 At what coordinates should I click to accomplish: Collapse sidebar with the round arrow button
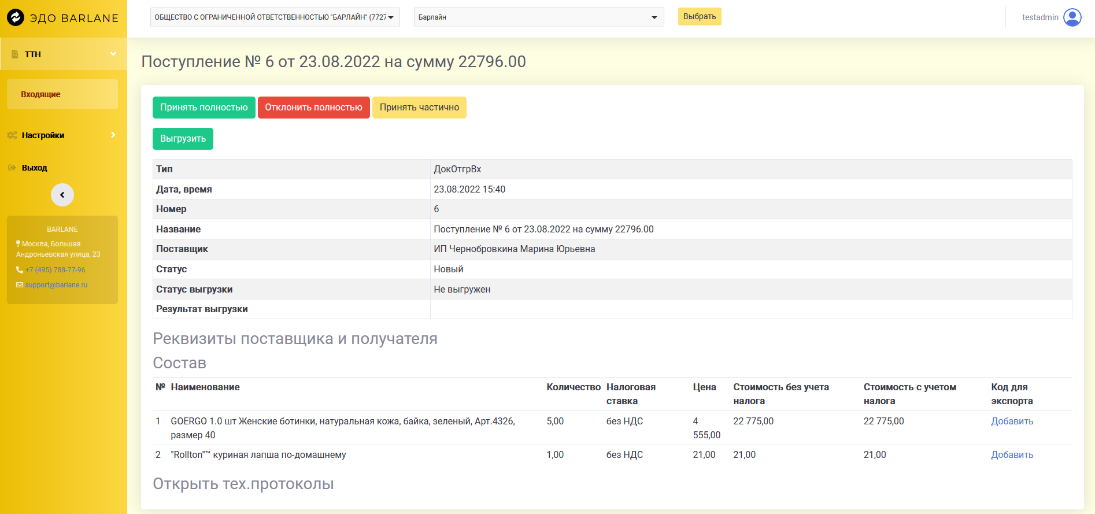(62, 195)
